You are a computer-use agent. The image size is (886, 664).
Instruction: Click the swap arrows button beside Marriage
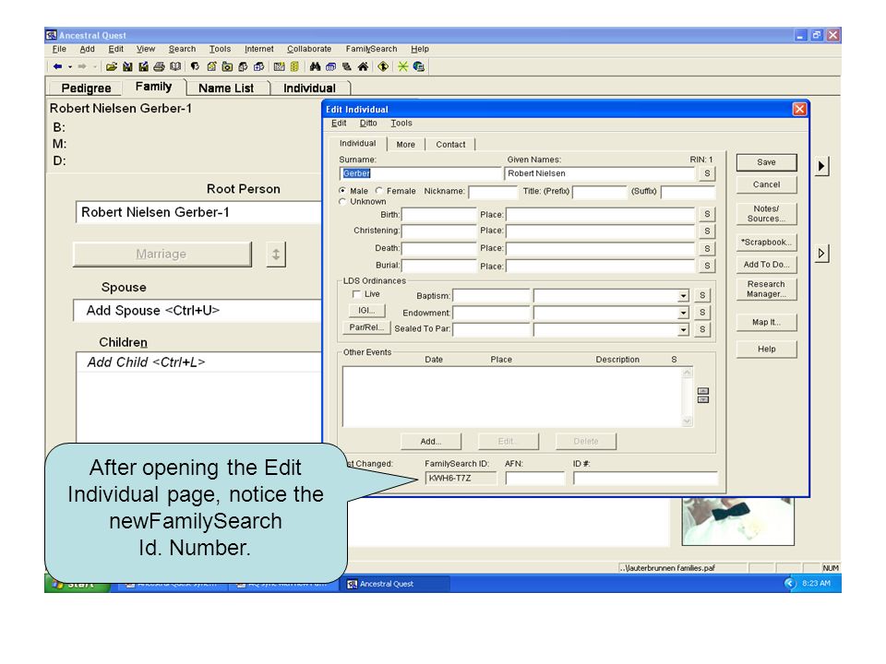(x=276, y=255)
